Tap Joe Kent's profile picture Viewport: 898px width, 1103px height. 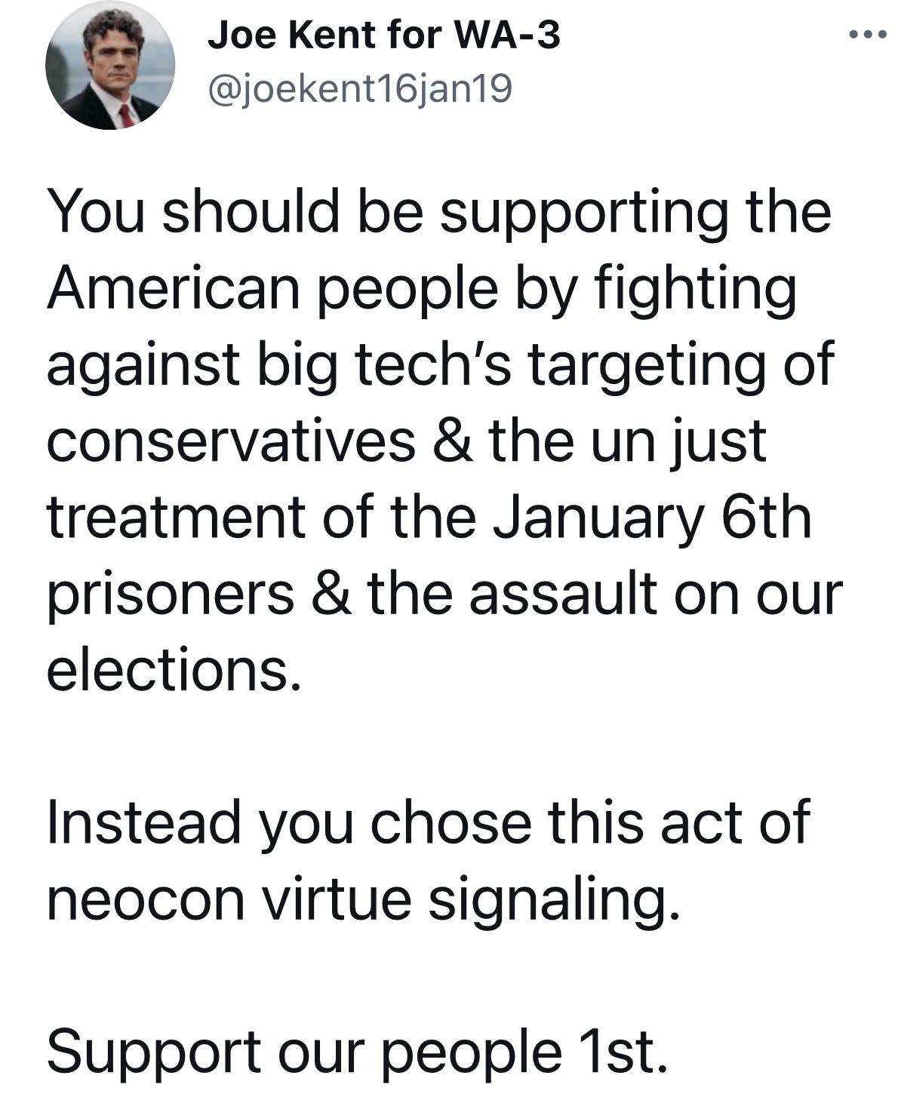tap(110, 66)
